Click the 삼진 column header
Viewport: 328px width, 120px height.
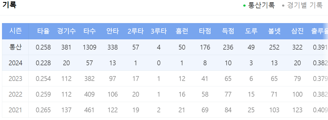coord(297,31)
